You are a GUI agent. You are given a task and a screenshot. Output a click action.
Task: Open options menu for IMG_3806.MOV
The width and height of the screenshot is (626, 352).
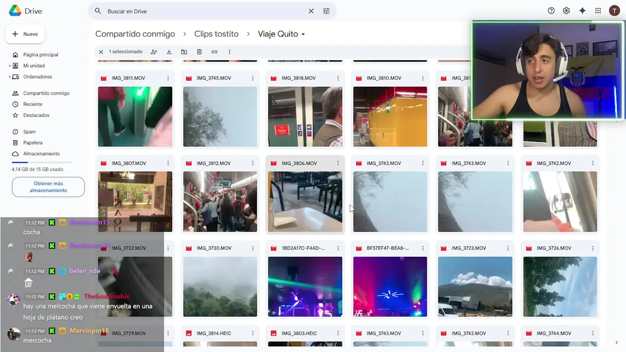coord(338,163)
